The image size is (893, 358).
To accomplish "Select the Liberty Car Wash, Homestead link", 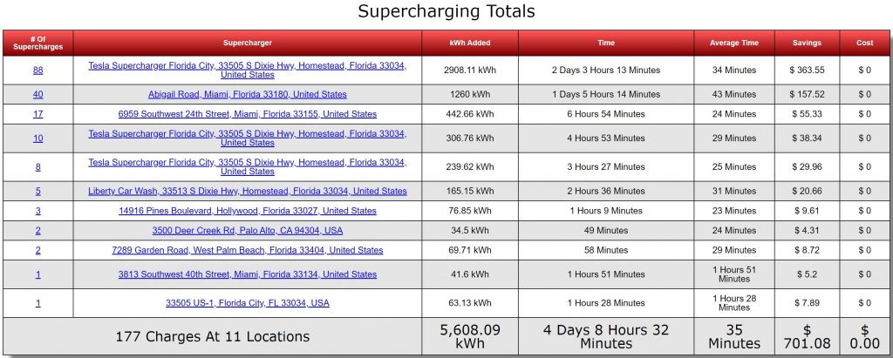I will [x=247, y=192].
